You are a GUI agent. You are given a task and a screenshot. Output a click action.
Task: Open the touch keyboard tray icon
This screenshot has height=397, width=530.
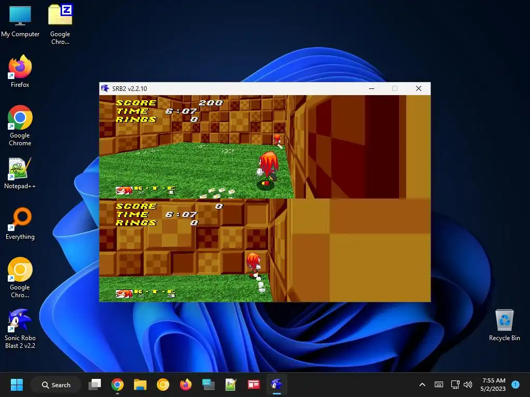click(439, 385)
